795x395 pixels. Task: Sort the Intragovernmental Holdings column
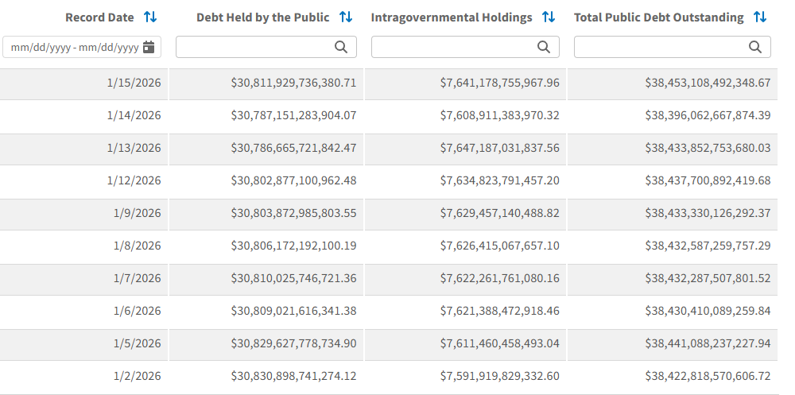[x=548, y=17]
